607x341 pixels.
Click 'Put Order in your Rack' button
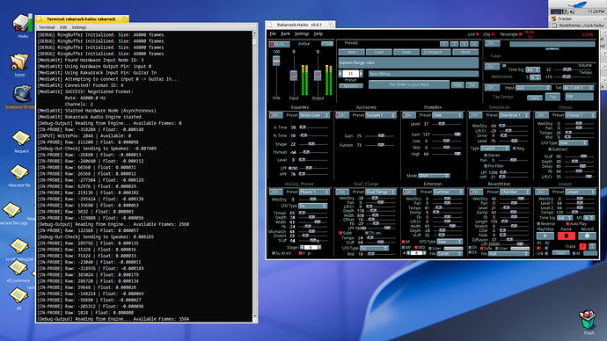[409, 84]
